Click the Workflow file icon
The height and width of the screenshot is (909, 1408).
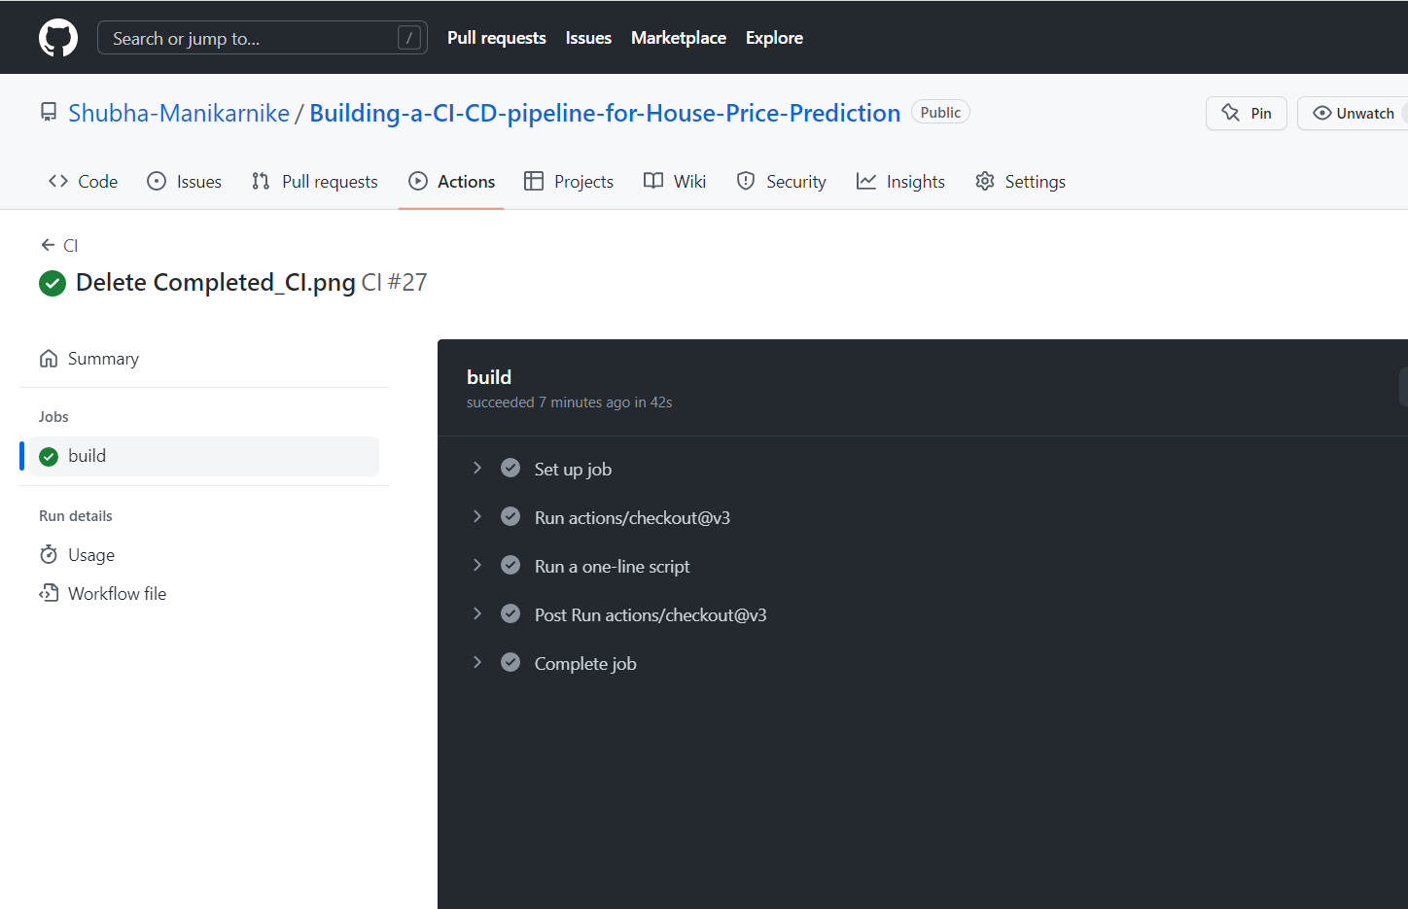point(48,592)
